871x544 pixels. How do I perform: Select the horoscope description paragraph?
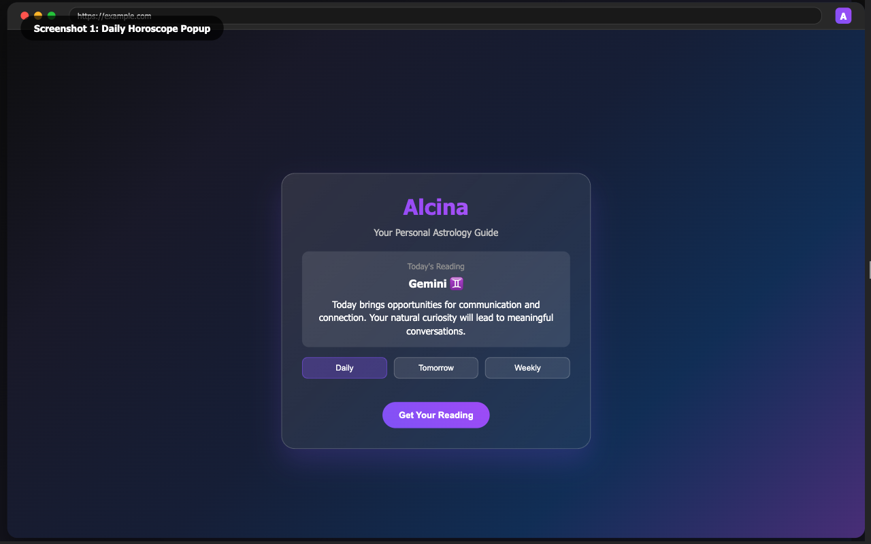tap(435, 318)
